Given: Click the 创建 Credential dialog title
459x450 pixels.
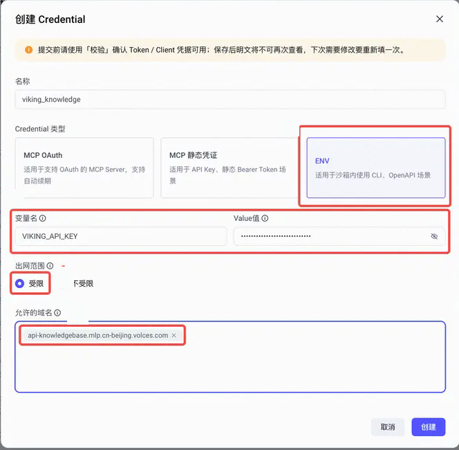Looking at the screenshot, I should pos(50,19).
